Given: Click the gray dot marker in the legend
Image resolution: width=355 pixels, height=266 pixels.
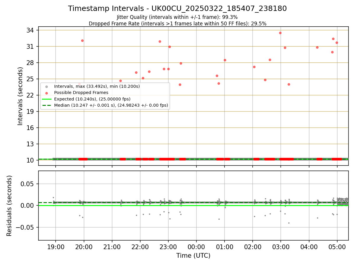Looking at the screenshot, I should [x=46, y=87].
